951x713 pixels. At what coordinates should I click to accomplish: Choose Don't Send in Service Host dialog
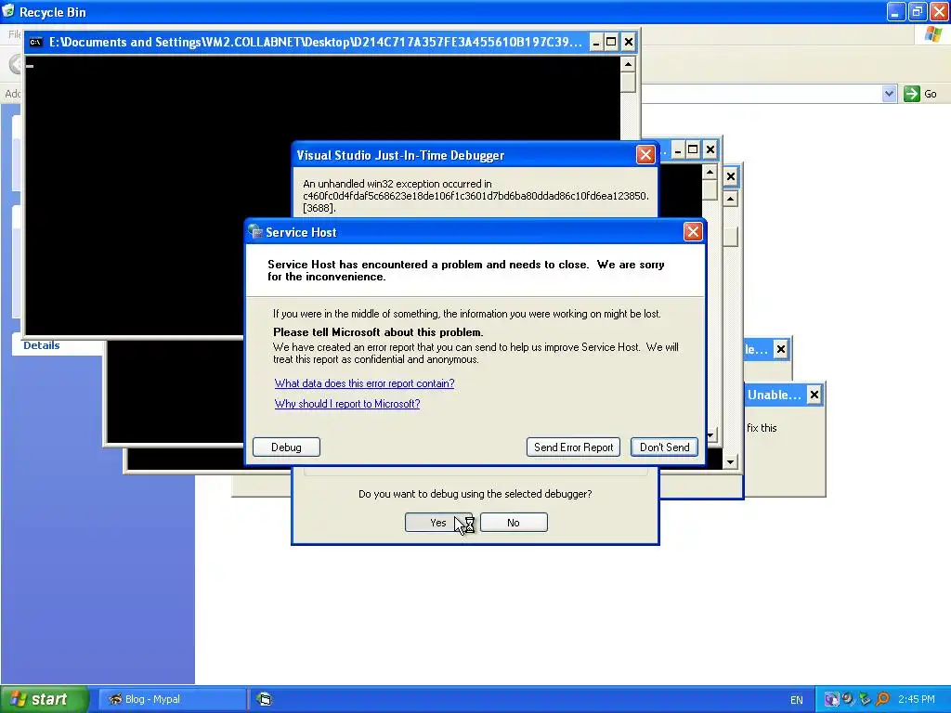664,447
